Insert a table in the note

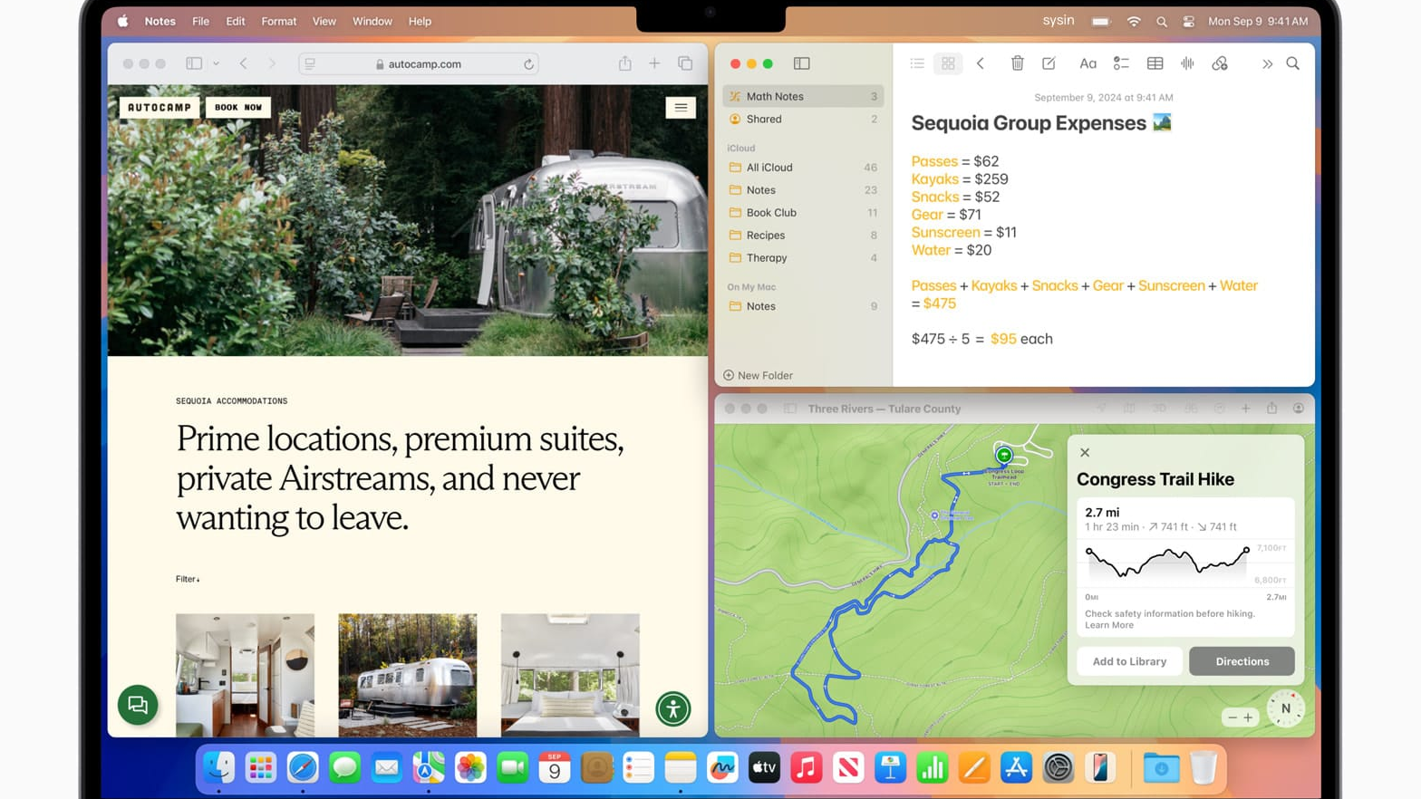pos(1155,63)
